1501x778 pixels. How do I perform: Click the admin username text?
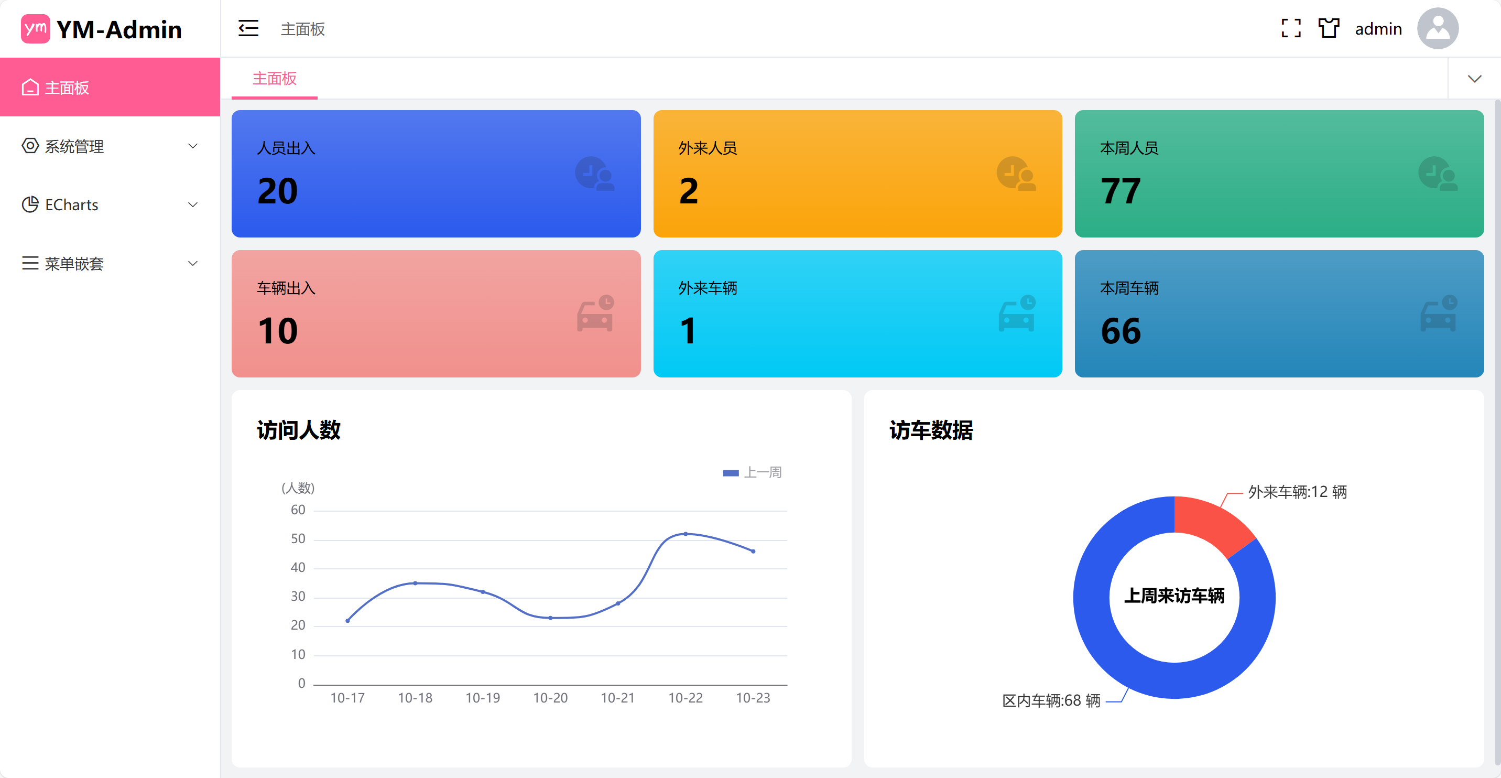click(x=1378, y=28)
